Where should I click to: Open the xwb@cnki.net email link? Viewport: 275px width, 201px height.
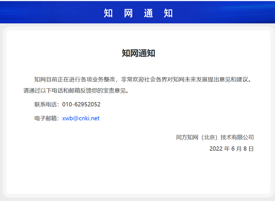coord(81,118)
